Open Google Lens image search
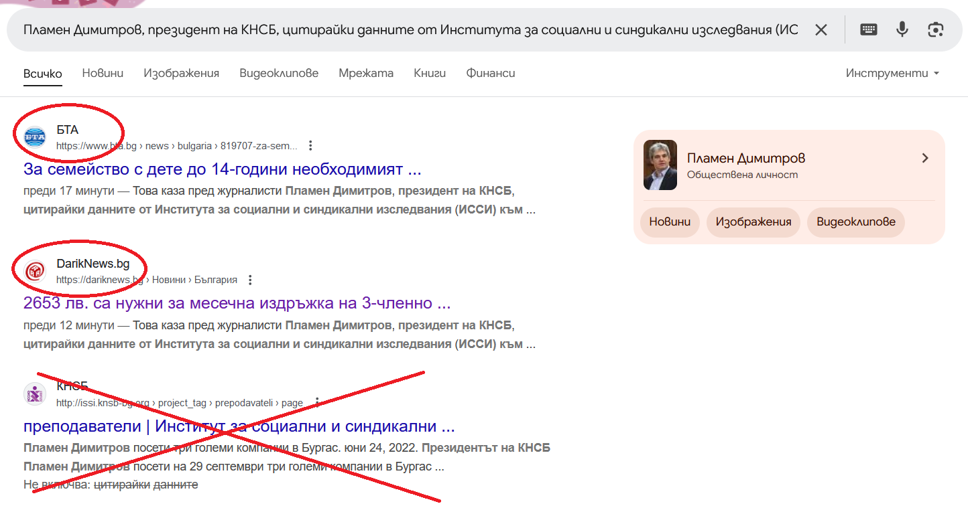The image size is (968, 512). (935, 29)
